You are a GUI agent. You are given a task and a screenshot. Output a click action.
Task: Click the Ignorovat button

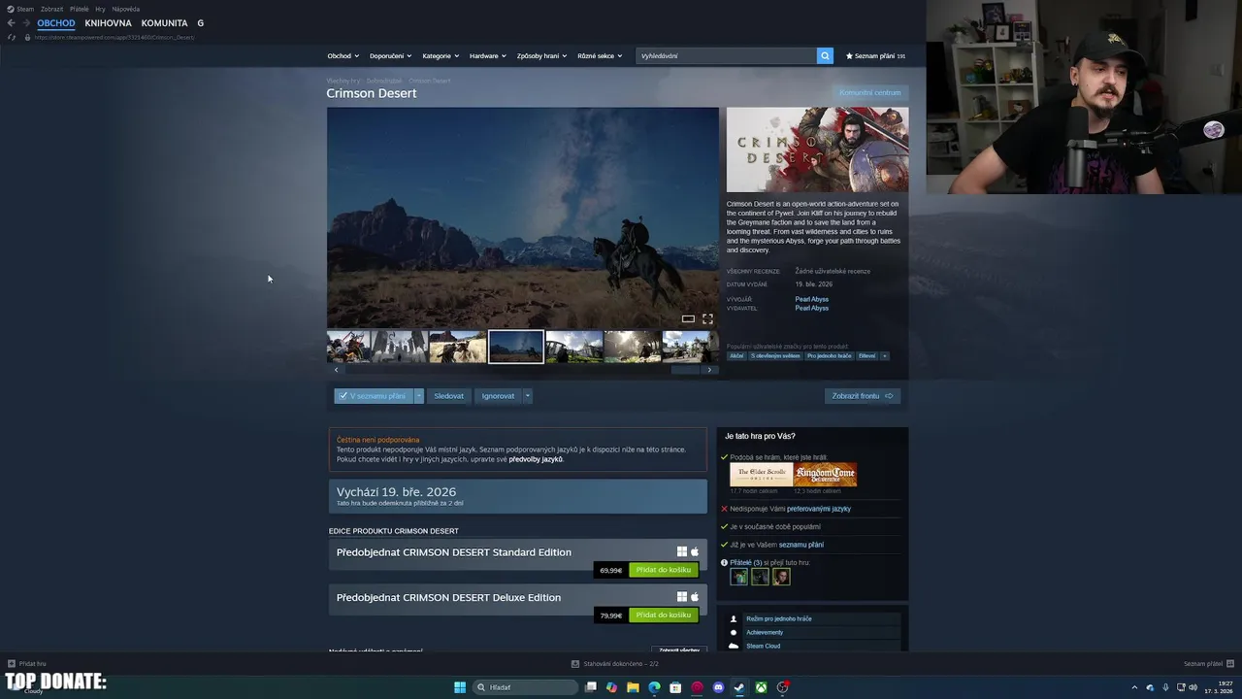click(498, 396)
